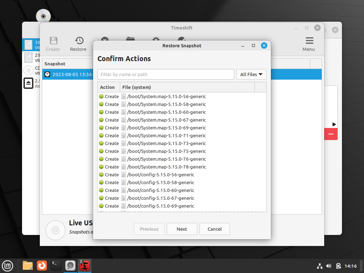Select the first hard disk in the Disks sidebar

tap(31, 45)
